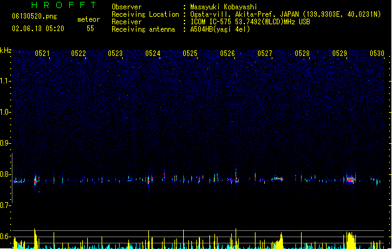The image size is (392, 249).
Task: Click the meteor label
Action: [x=88, y=19]
